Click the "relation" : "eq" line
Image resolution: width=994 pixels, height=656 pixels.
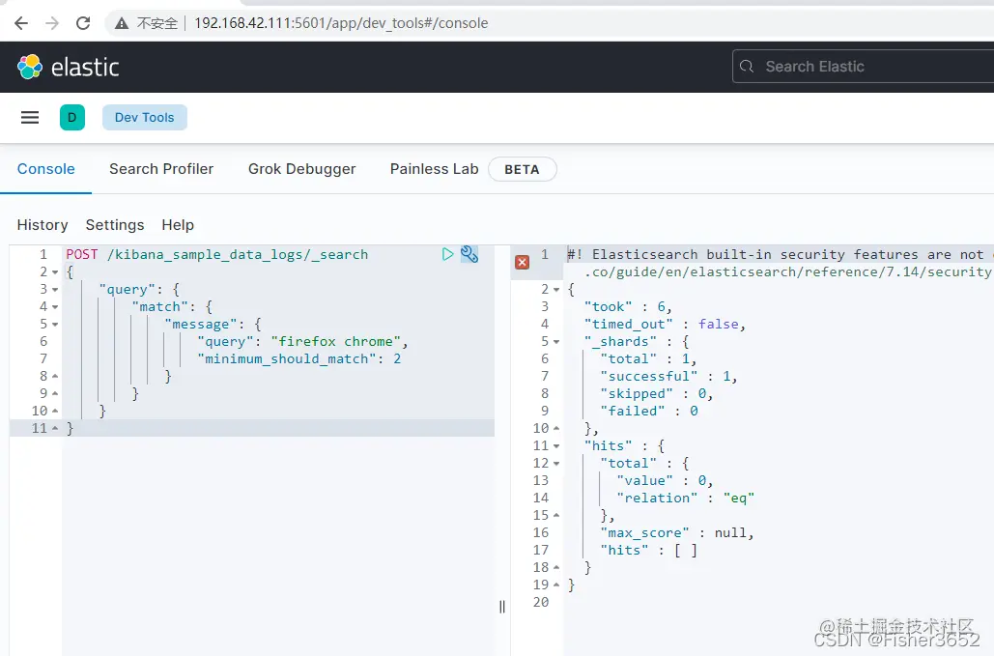(685, 499)
